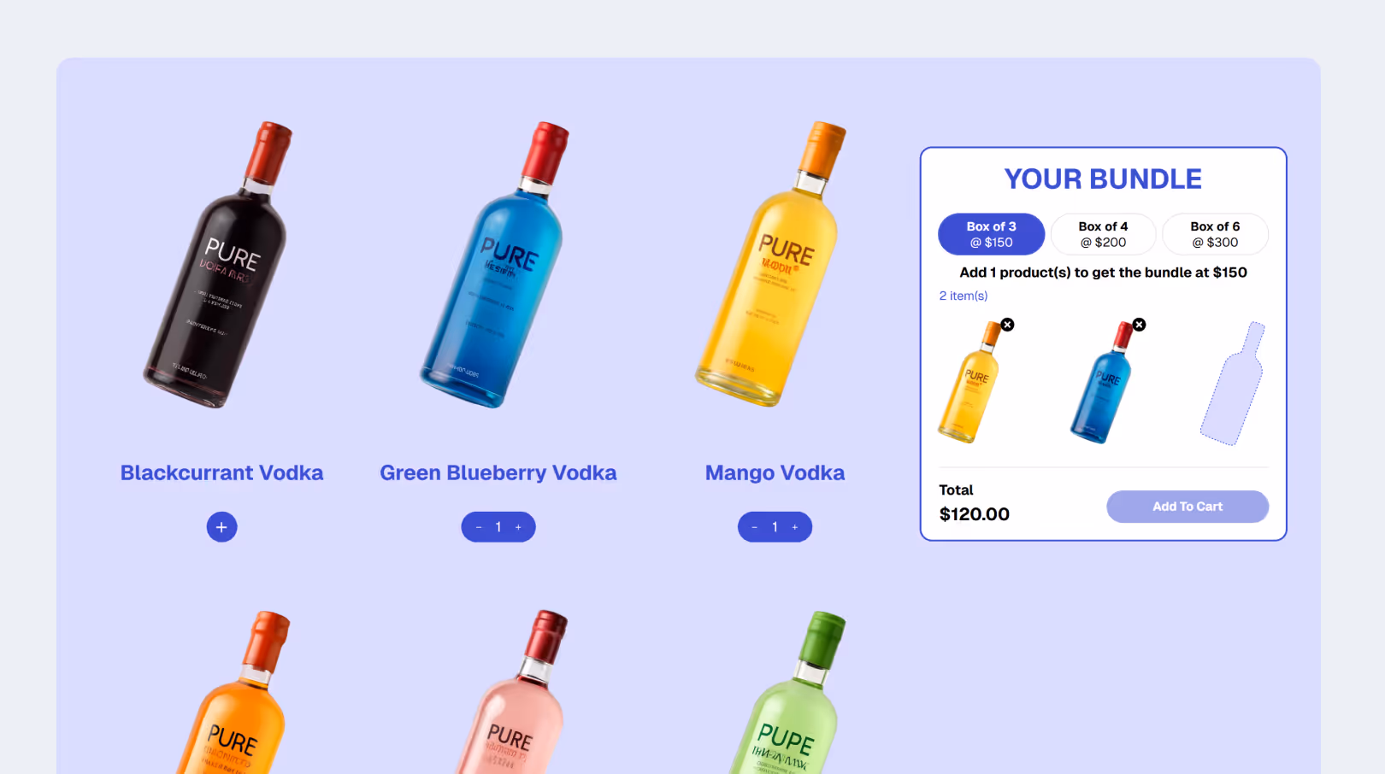Decrease Mango Vodka quantity with minus
Viewport: 1385px width, 774px height.
[x=755, y=527]
